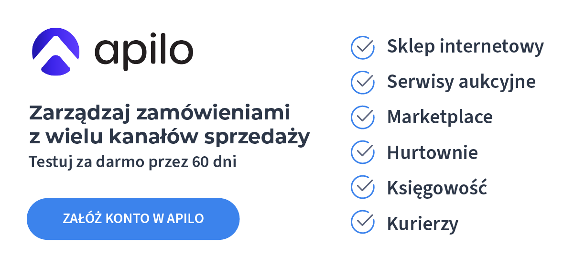574x268 pixels.
Task: Click checkmark icon beside Hurtownie
Action: pyautogui.click(x=363, y=152)
